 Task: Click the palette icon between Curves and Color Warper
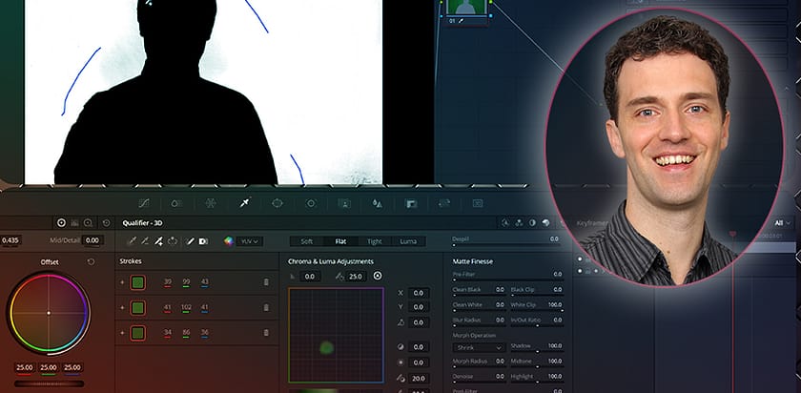click(x=176, y=203)
